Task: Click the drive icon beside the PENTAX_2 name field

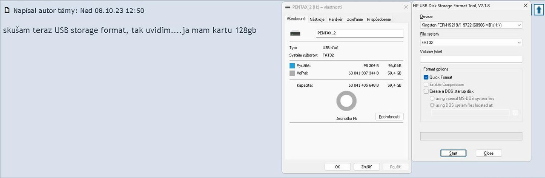Action: [x=295, y=34]
